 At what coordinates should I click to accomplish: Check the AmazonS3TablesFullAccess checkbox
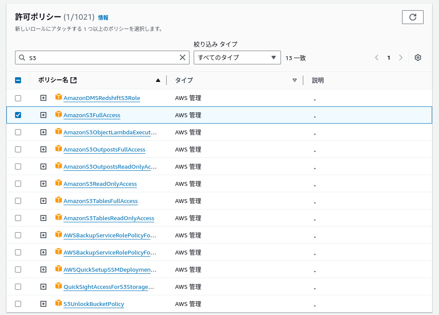coord(18,201)
